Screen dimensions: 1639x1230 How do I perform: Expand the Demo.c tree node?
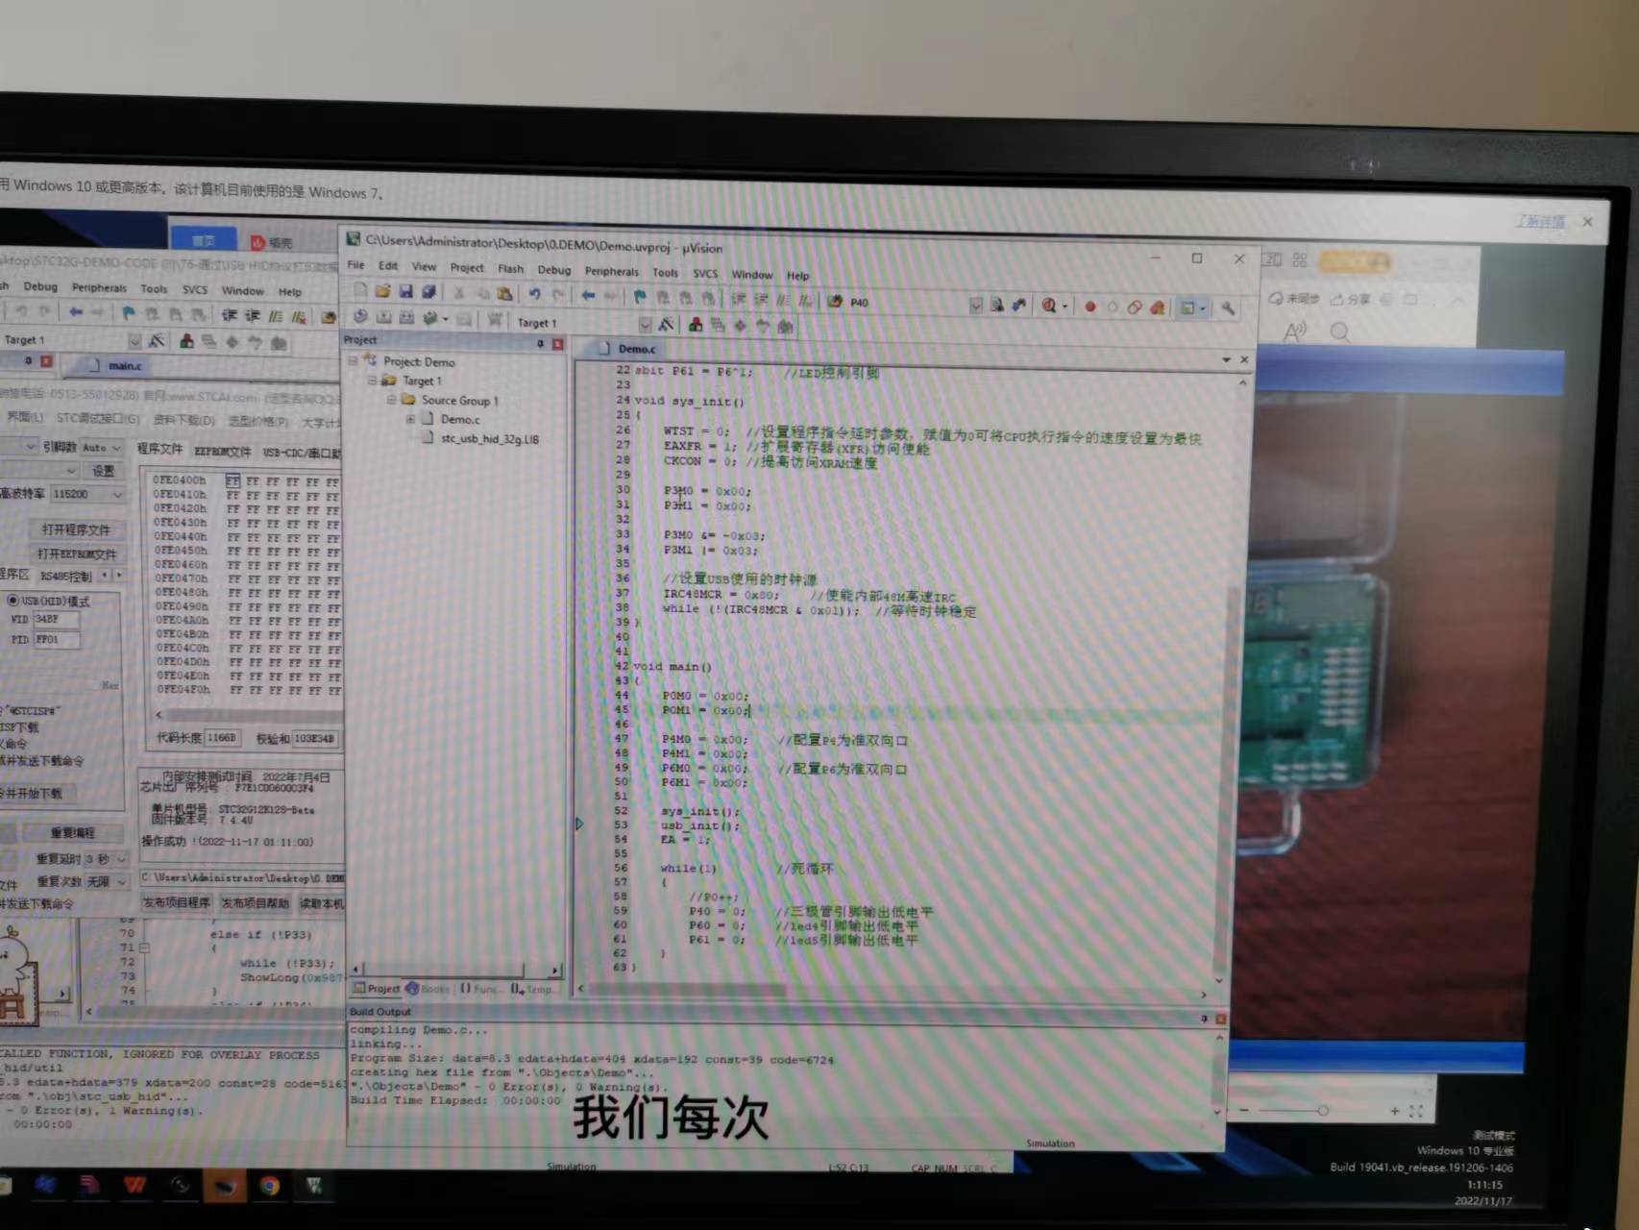click(410, 419)
